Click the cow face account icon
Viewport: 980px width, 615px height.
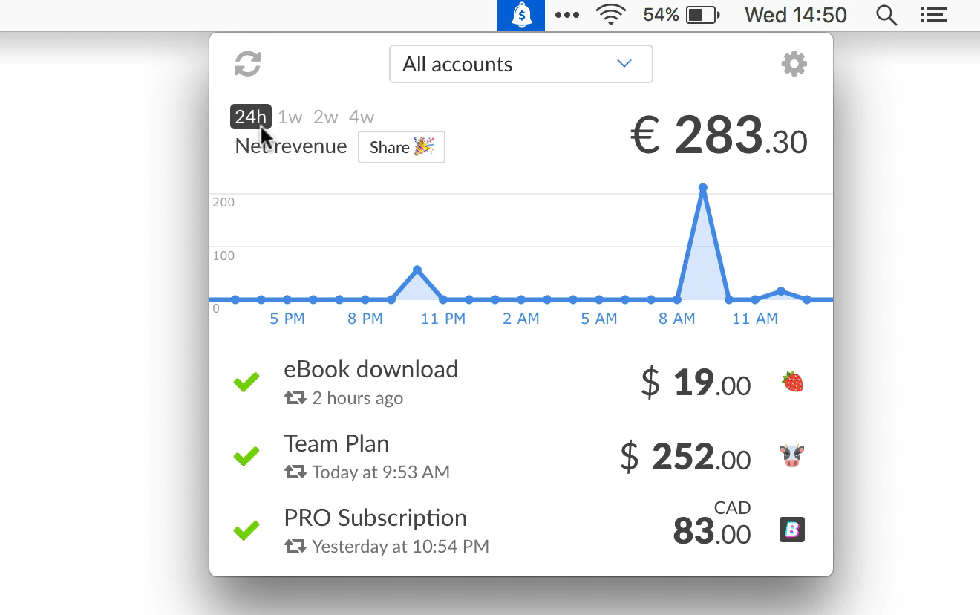tap(792, 456)
